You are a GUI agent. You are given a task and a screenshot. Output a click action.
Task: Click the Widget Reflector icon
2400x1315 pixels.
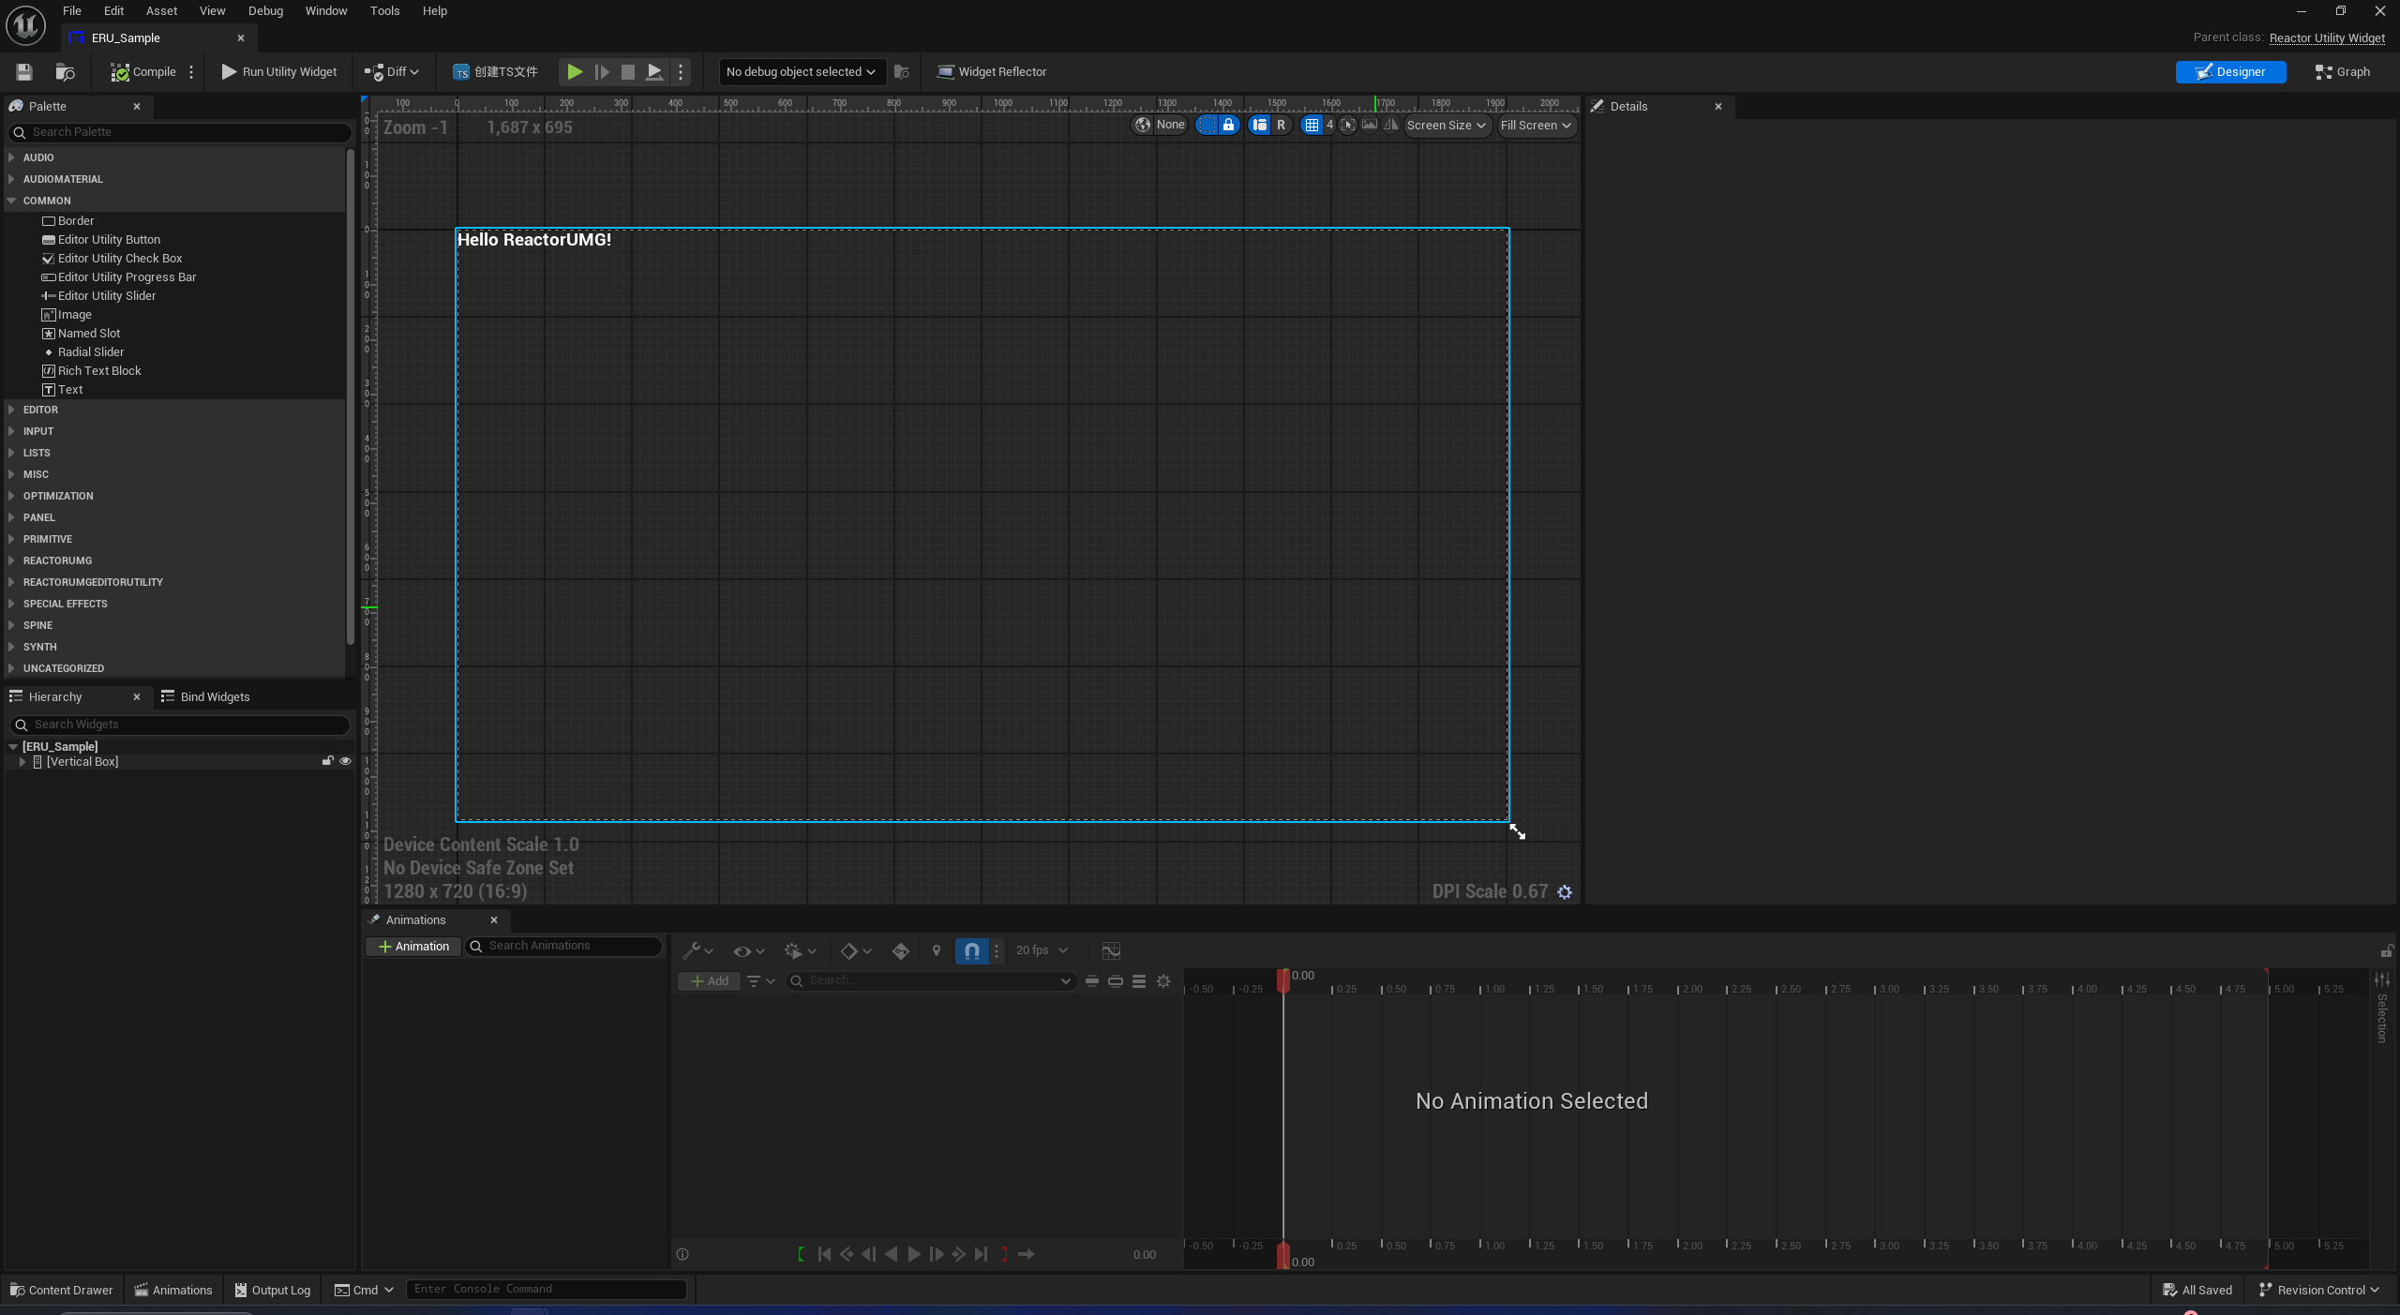click(946, 72)
